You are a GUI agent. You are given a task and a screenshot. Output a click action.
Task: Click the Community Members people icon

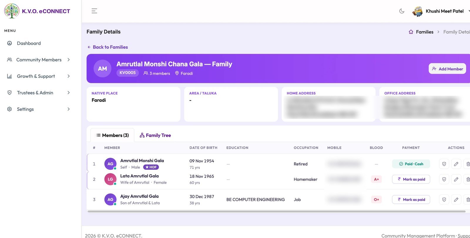pos(9,60)
